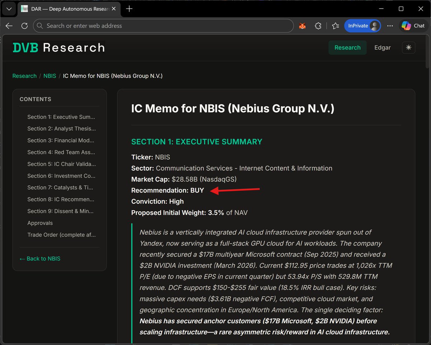Click the Research breadcrumb link
The width and height of the screenshot is (431, 345).
tap(24, 76)
